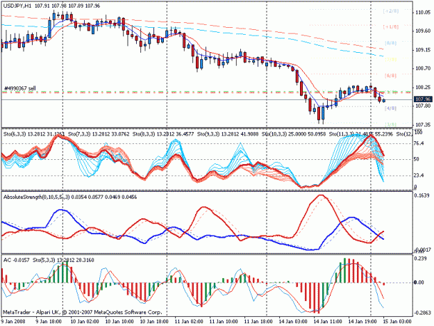The height and width of the screenshot is (326, 434).
Task: Click the 107.80 price axis value
Action: [x=423, y=106]
